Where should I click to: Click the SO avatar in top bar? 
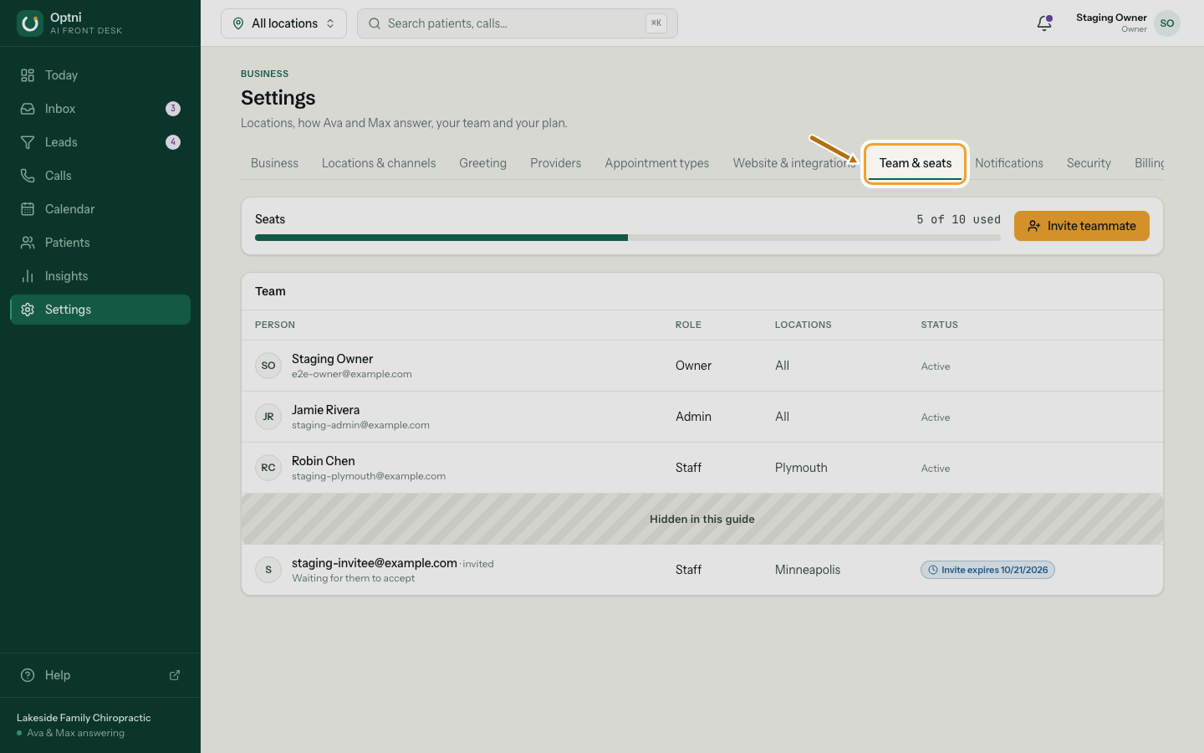[1167, 23]
